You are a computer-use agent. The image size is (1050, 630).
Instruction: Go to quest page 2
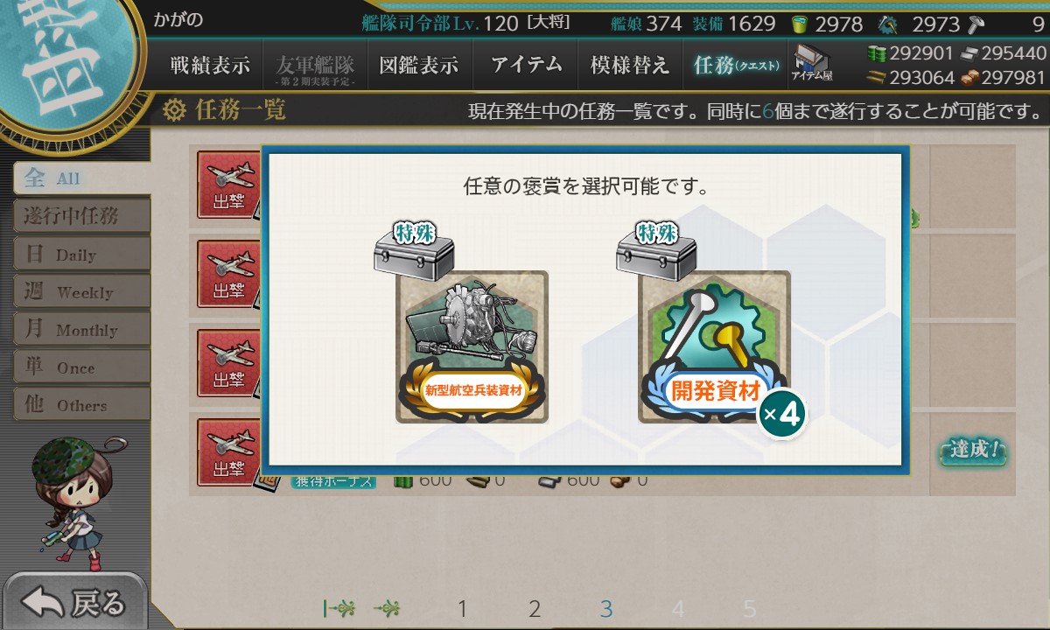coord(535,609)
